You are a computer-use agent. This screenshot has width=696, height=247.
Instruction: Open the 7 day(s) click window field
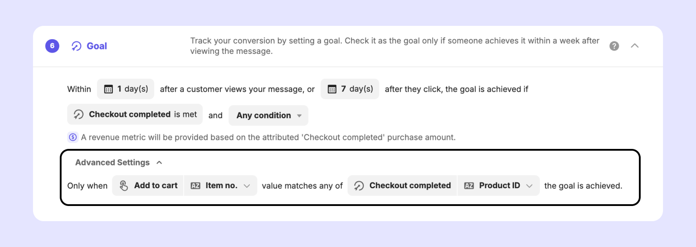click(x=350, y=89)
